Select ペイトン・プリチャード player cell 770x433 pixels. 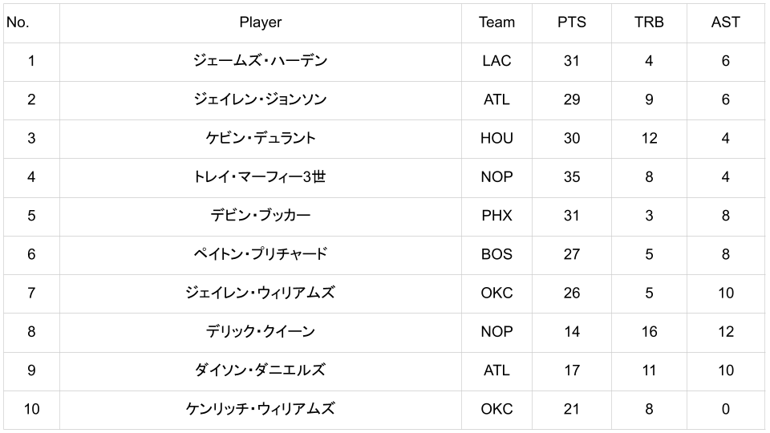coord(260,254)
